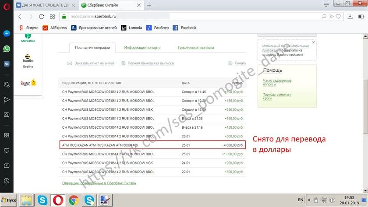
Task: Open 'Часто задаваемые вопросы' help link
Action: point(277,83)
